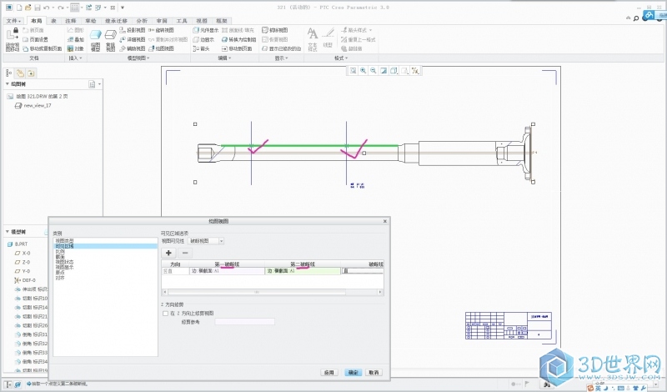This screenshot has height=392, width=667.
Task: Click the Open folder icon in quick access toolbar
Action: click(x=28, y=8)
